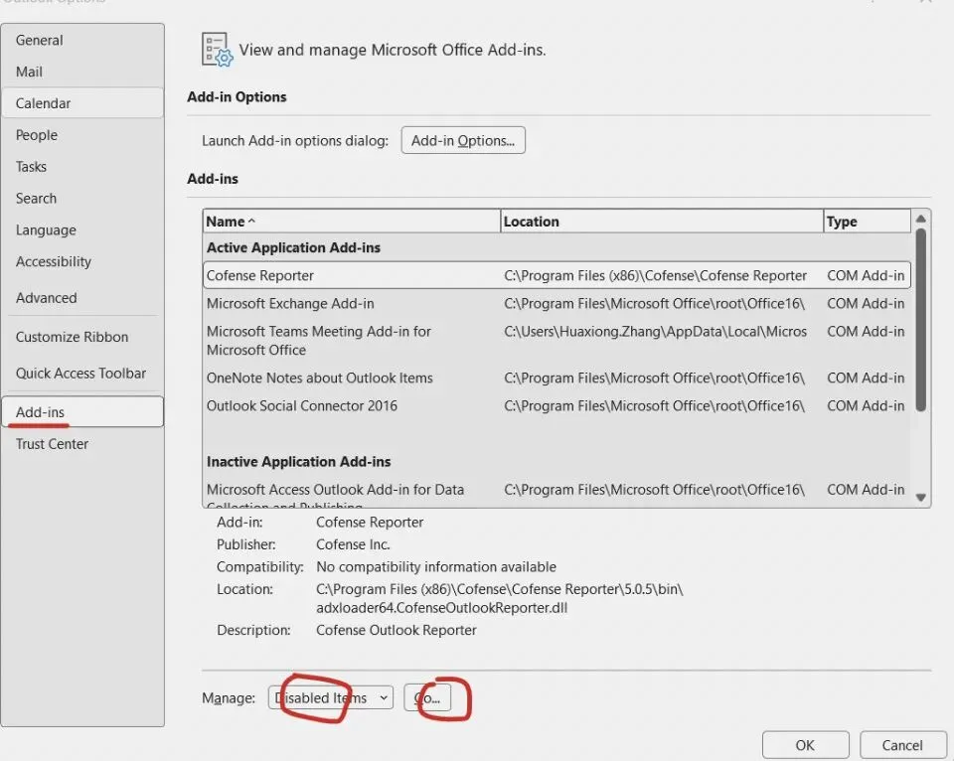Open Accessibility settings
Screen dimensions: 954x761
point(82,261)
